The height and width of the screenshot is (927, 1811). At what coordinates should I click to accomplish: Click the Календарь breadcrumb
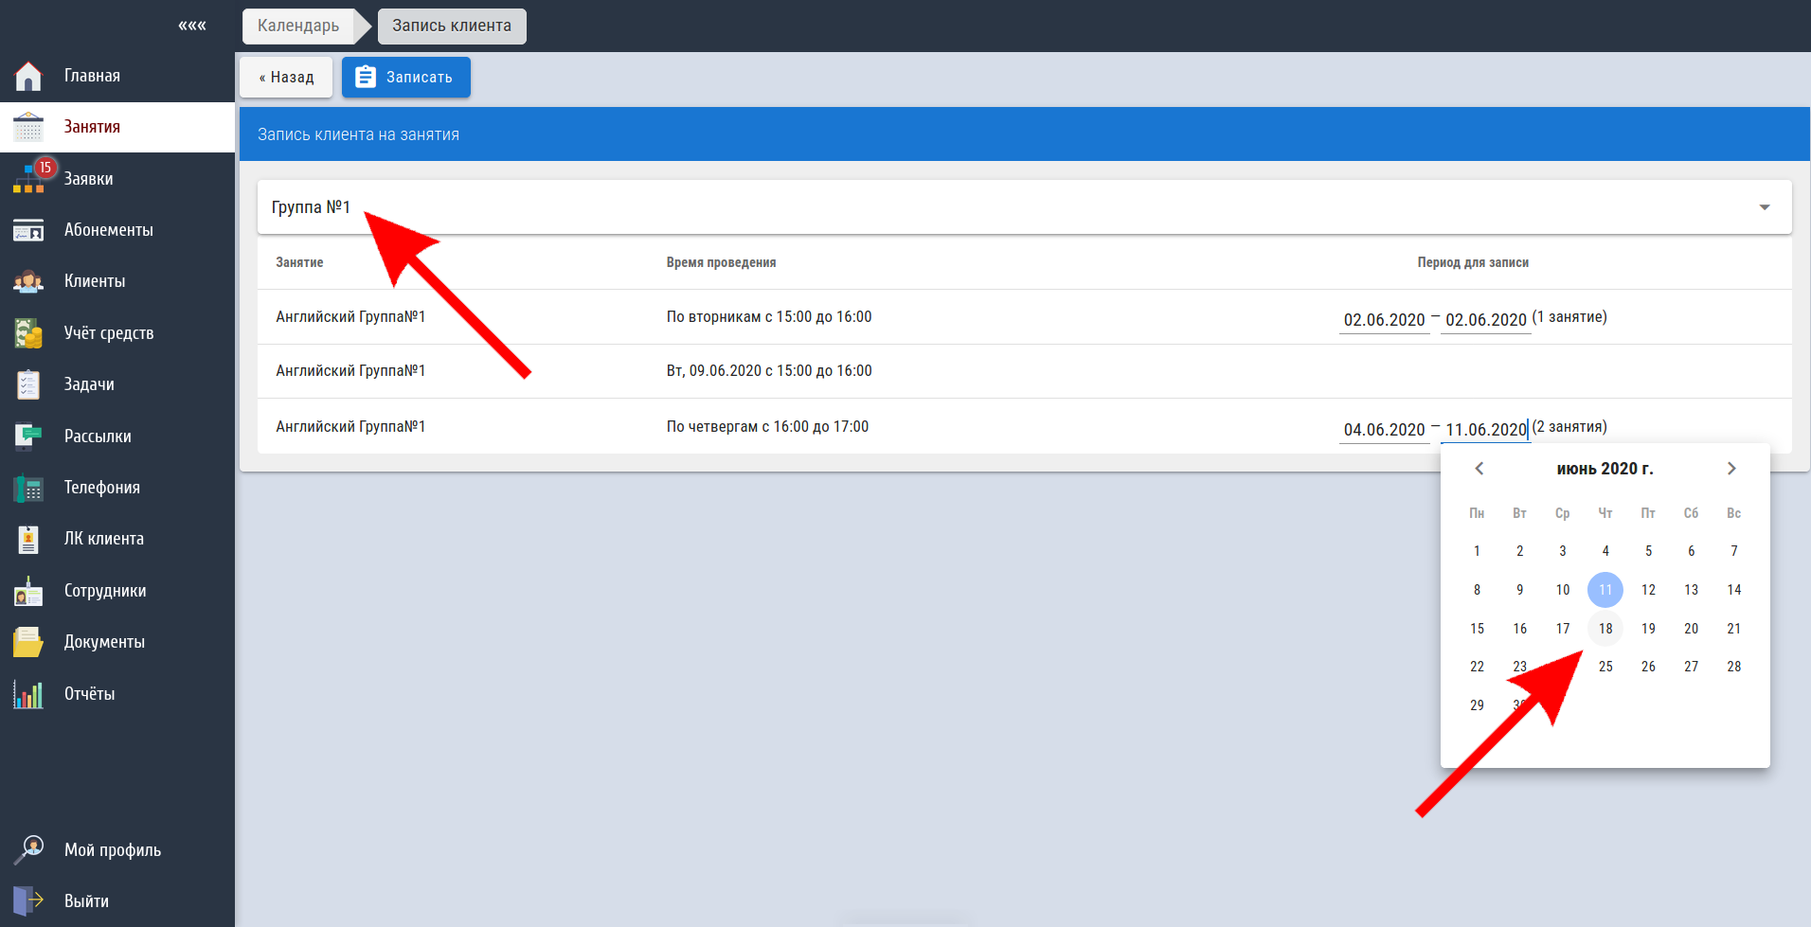tap(298, 26)
